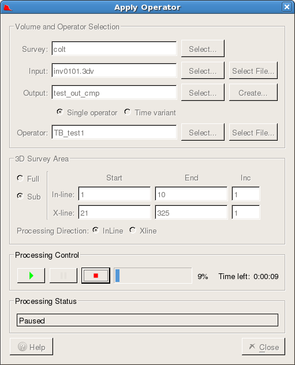Click the pause processing button
Viewport: 295px width, 365px height.
(x=64, y=276)
